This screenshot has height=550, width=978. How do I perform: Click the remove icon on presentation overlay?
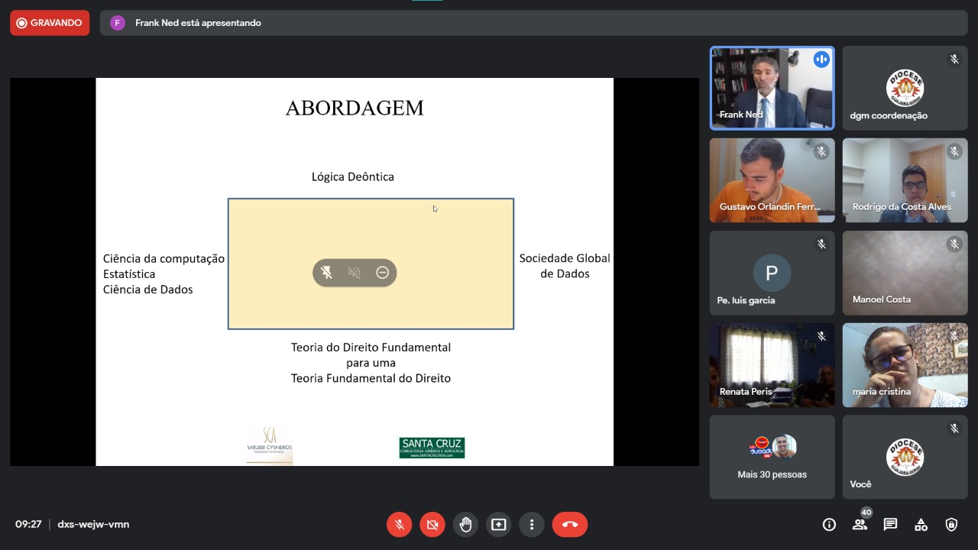pos(383,273)
